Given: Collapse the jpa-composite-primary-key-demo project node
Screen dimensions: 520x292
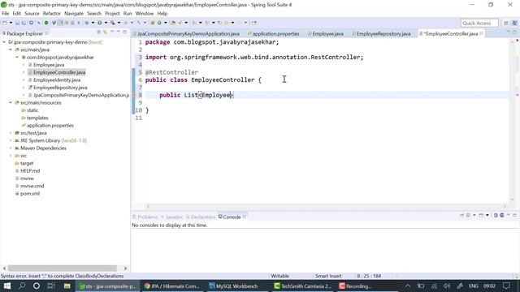Looking at the screenshot, I should point(4,42).
